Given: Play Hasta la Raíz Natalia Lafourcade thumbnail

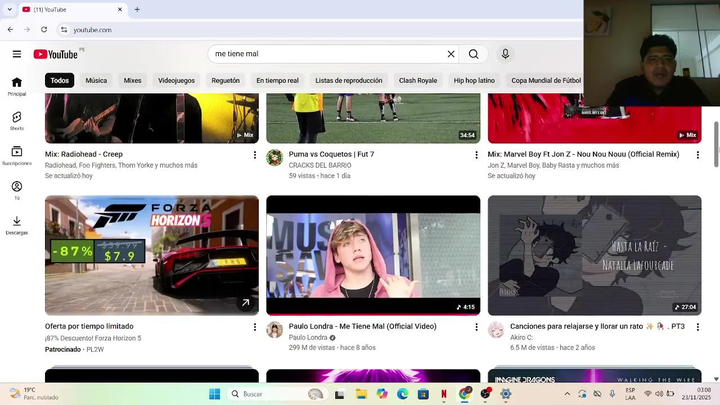Looking at the screenshot, I should point(595,255).
